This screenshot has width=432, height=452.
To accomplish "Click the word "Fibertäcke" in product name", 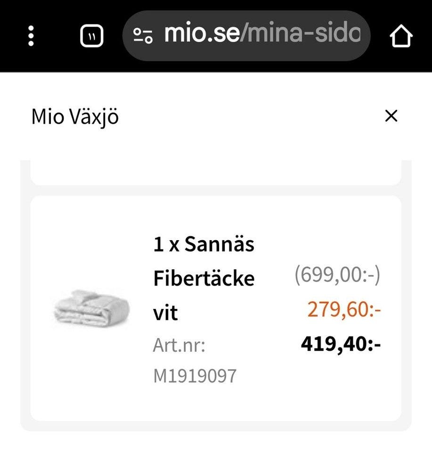I will (204, 279).
